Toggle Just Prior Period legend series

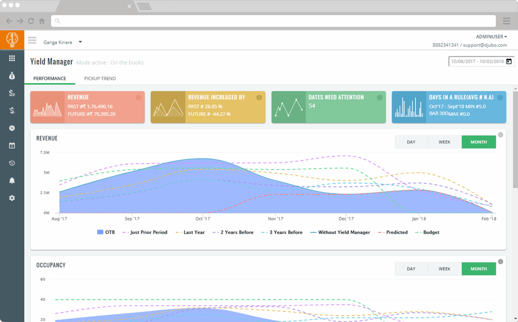click(x=145, y=232)
